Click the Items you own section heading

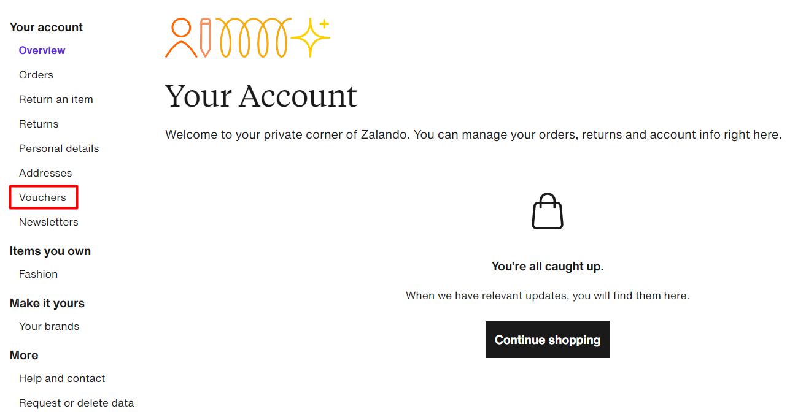(50, 251)
